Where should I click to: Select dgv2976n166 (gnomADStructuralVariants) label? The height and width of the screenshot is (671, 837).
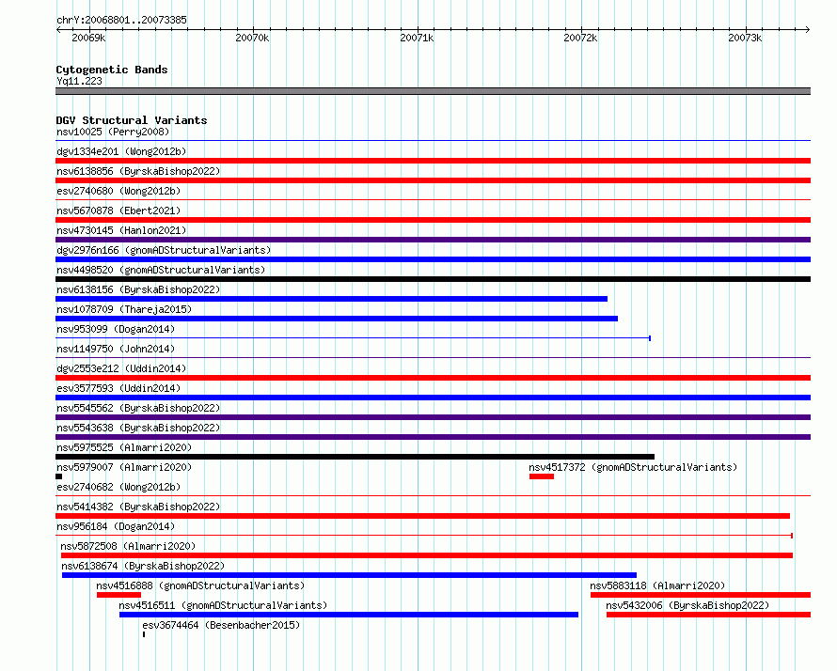(164, 250)
